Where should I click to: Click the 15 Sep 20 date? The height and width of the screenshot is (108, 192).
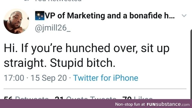pos(49,78)
